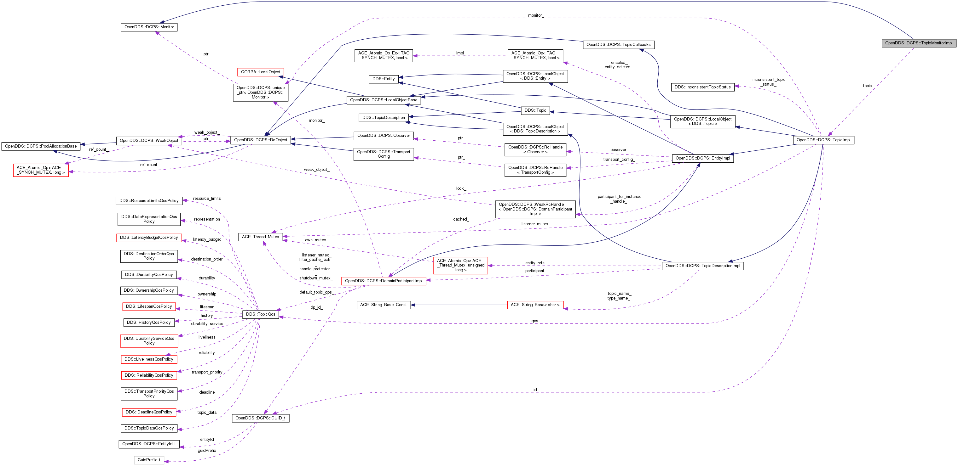Select the DDS::LatencyBudgetQosPolicy node
The width and height of the screenshot is (958, 466).
[x=149, y=238]
